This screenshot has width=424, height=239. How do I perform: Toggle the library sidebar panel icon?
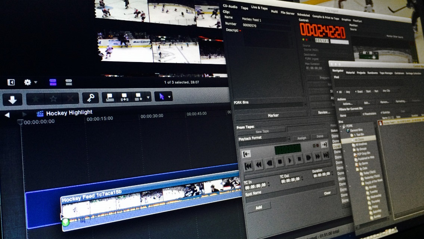click(11, 82)
